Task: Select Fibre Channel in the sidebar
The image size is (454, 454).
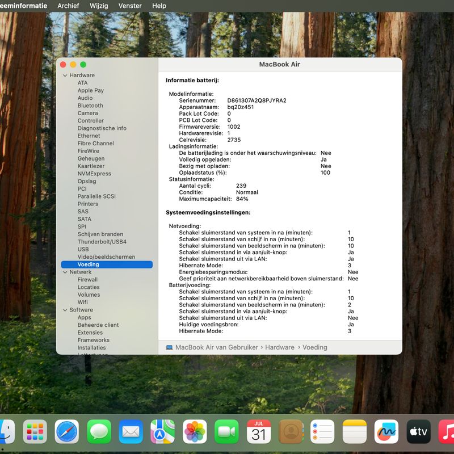Action: 96,144
